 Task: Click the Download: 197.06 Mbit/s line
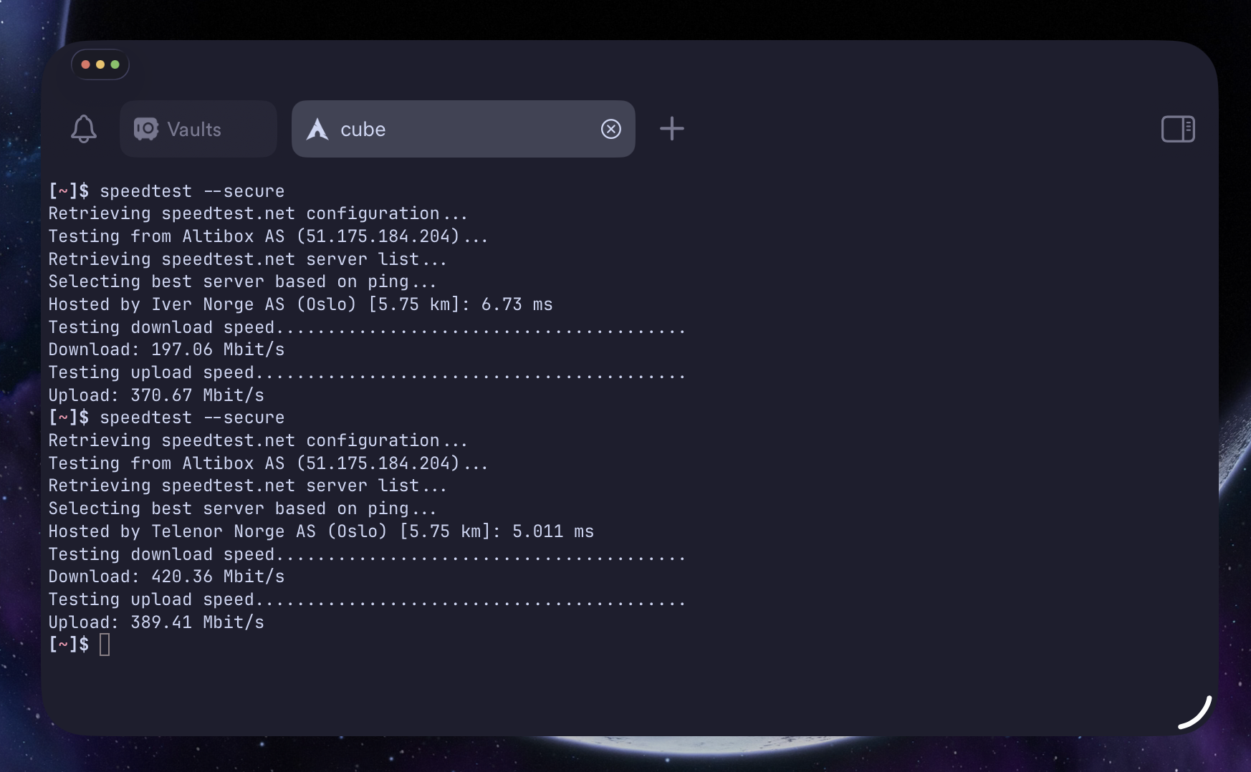point(166,349)
